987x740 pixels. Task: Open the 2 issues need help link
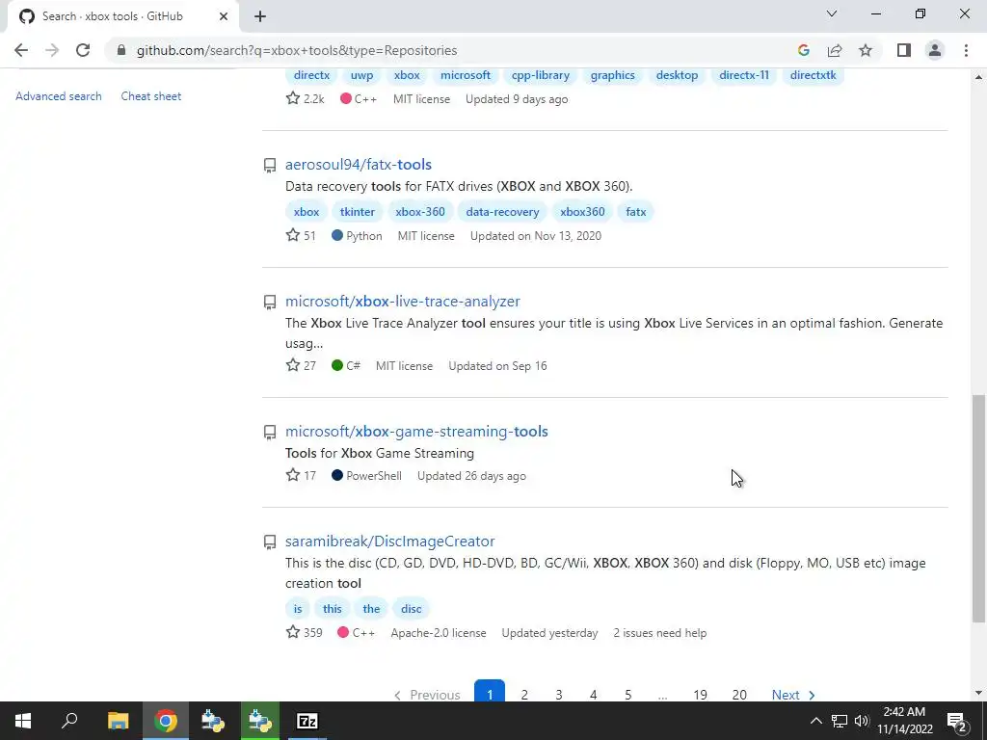[x=659, y=632]
